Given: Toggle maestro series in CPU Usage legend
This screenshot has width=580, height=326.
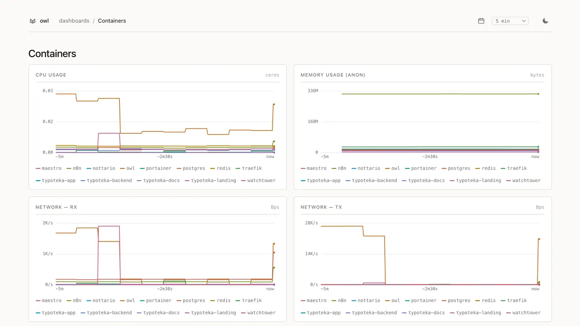Looking at the screenshot, I should tap(49, 168).
